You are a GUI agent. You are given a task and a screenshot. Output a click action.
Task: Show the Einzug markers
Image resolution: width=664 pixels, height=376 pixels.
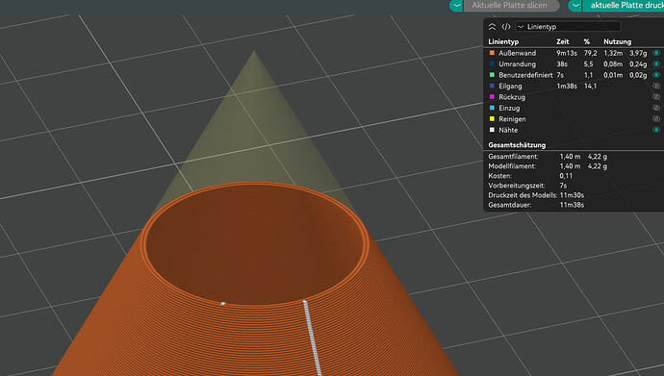[656, 108]
